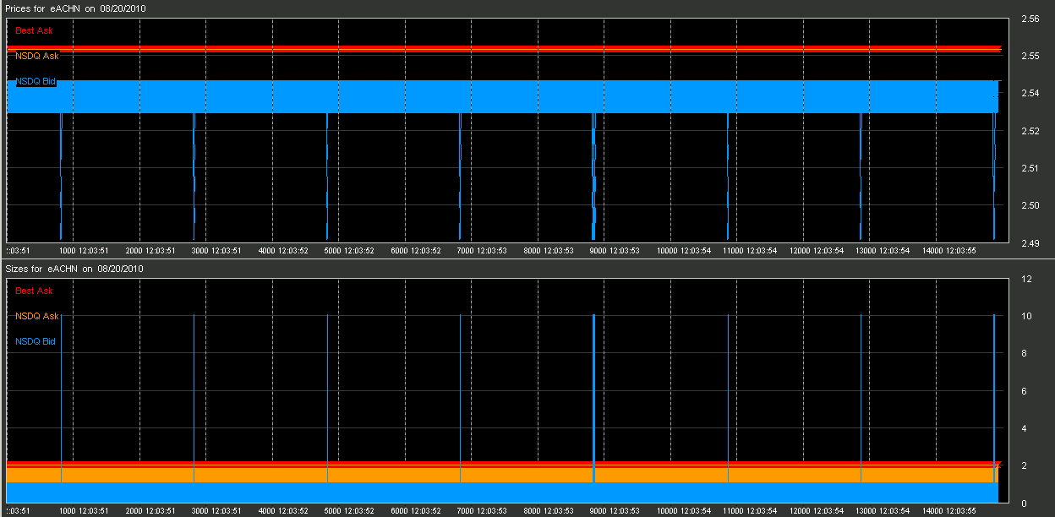Viewport: 1055px width, 517px height.
Task: Click the 6 value on Sizes axis
Action: tap(1023, 391)
